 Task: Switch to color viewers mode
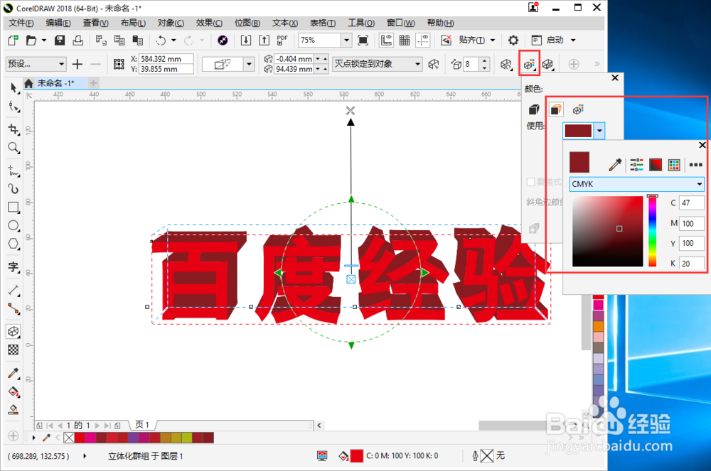pos(656,165)
